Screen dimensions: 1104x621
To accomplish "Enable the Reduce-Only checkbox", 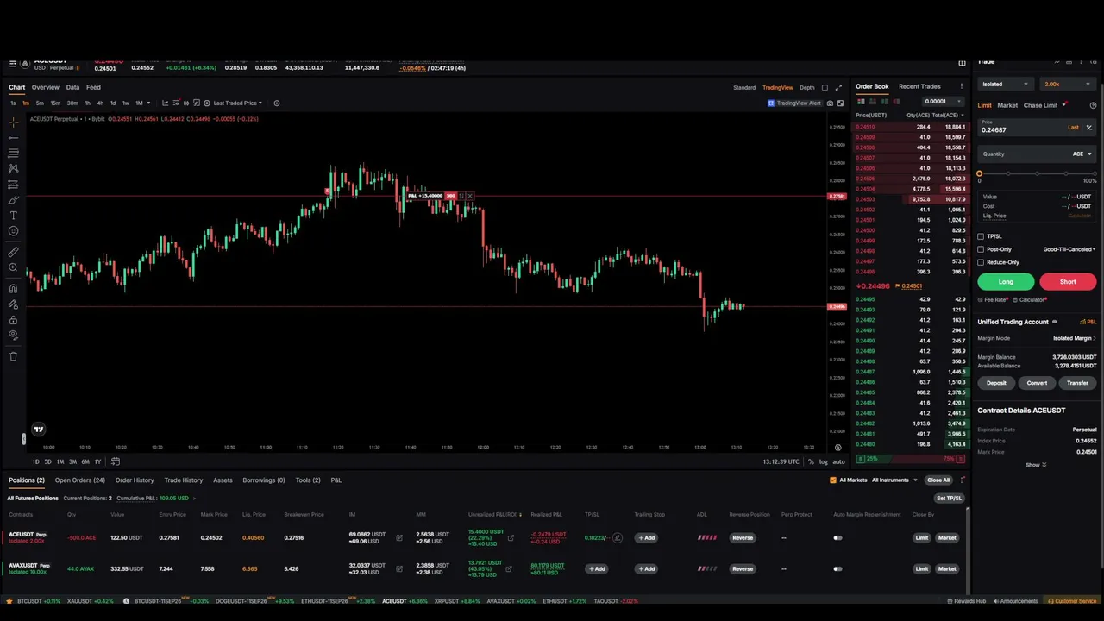I will pyautogui.click(x=981, y=262).
